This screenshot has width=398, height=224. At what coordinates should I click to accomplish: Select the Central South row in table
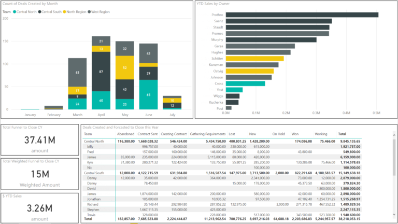point(96,172)
